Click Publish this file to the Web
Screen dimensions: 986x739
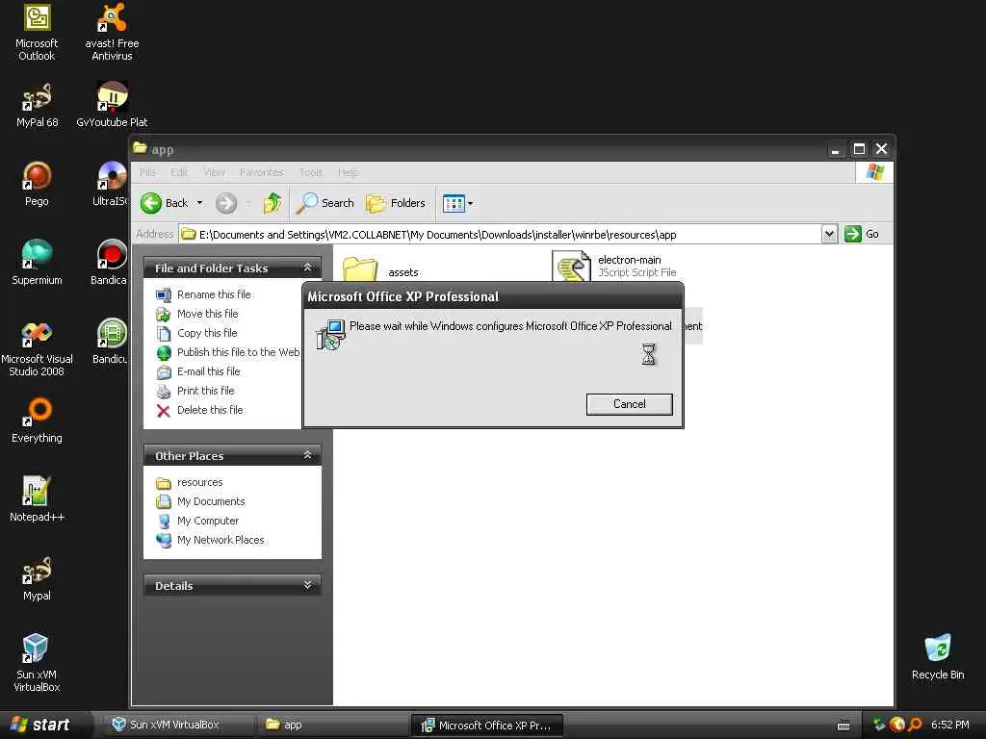[x=227, y=352]
